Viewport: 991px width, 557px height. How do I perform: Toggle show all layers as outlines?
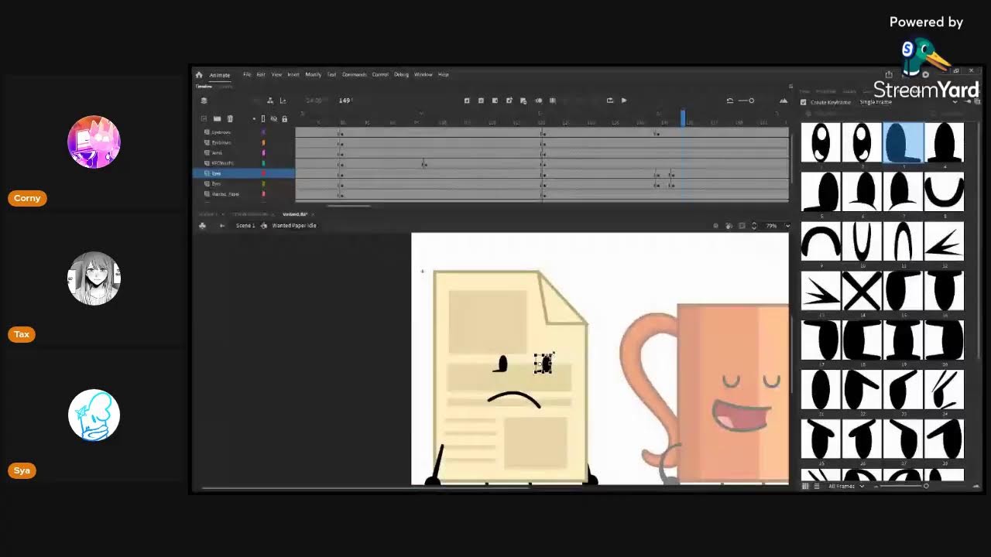click(263, 119)
